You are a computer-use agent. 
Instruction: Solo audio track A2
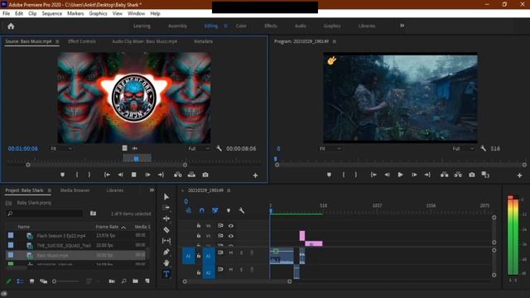(241, 269)
